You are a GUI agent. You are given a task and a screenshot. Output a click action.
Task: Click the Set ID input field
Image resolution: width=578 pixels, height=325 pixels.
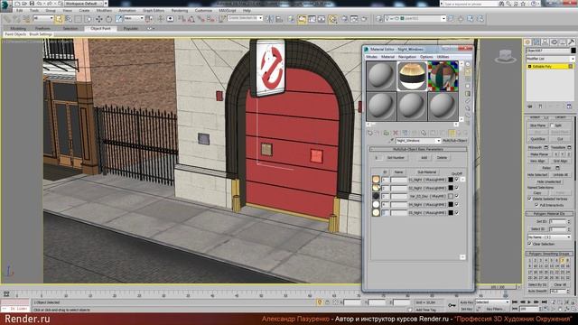point(557,221)
